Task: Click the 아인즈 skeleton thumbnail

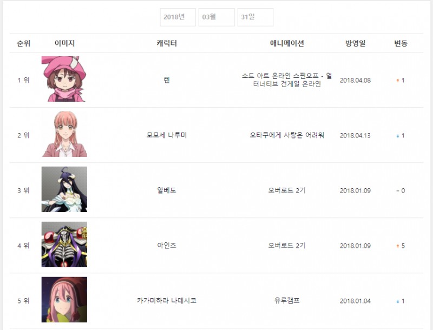Action: 64,245
